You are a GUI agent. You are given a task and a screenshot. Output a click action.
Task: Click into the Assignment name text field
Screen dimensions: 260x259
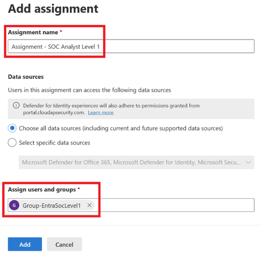pos(131,46)
